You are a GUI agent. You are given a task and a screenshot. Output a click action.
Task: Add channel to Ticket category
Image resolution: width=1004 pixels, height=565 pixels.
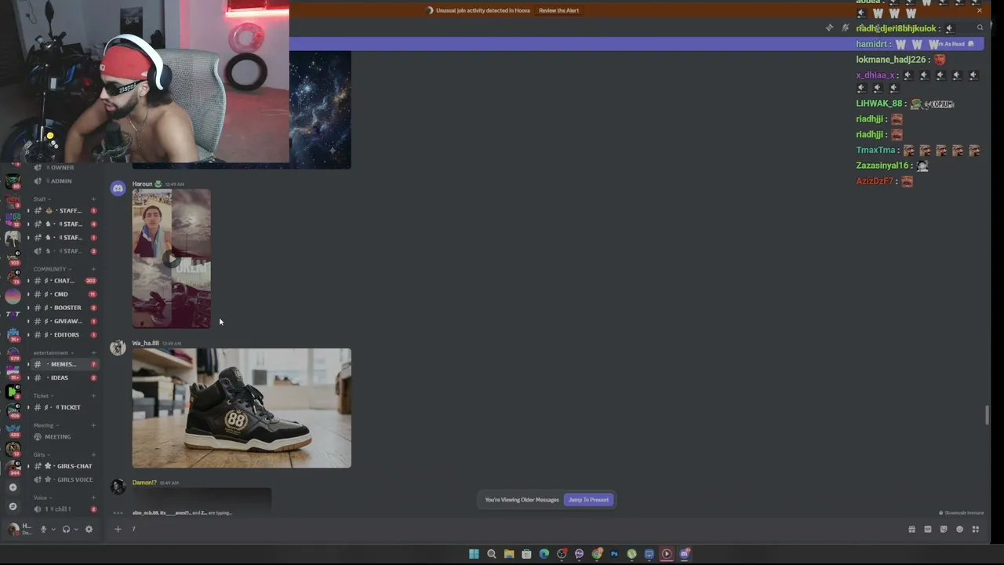click(93, 396)
